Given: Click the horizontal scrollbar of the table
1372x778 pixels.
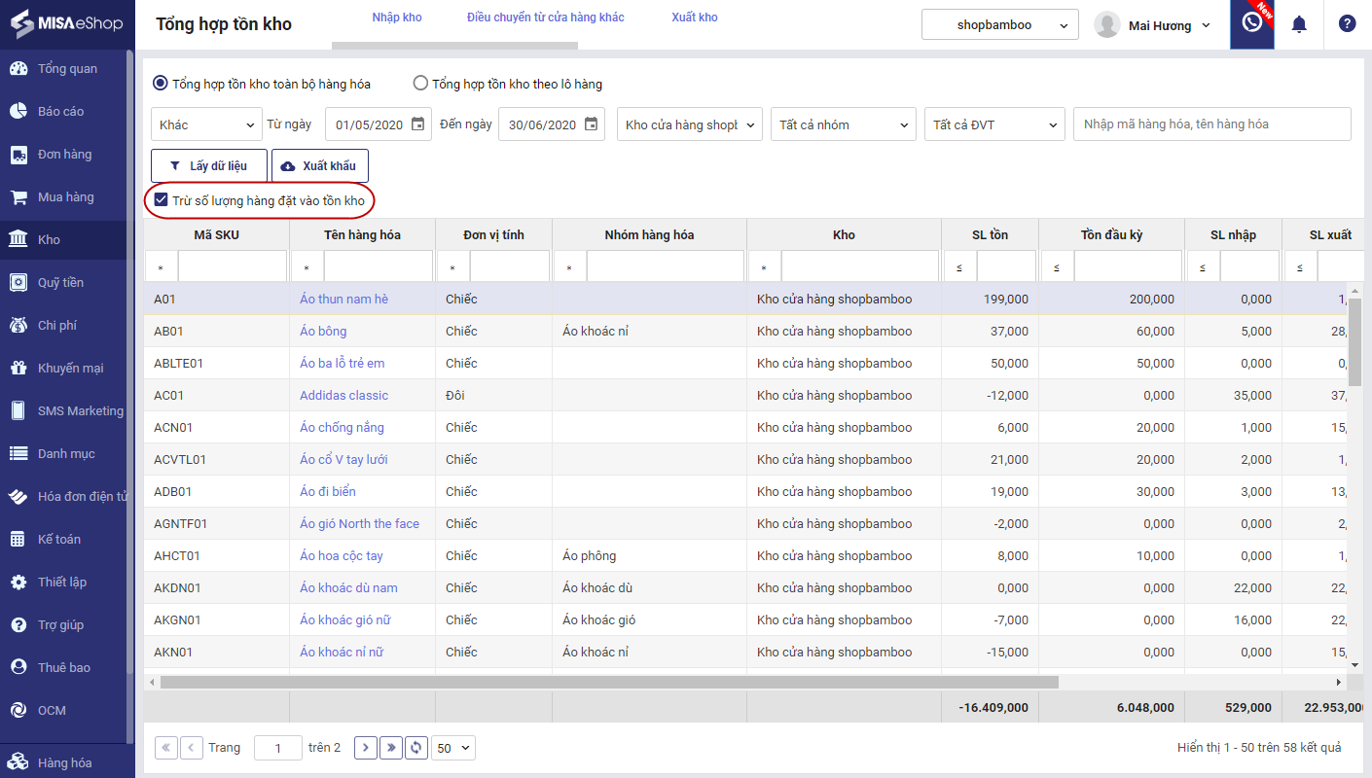Looking at the screenshot, I should pyautogui.click(x=609, y=682).
